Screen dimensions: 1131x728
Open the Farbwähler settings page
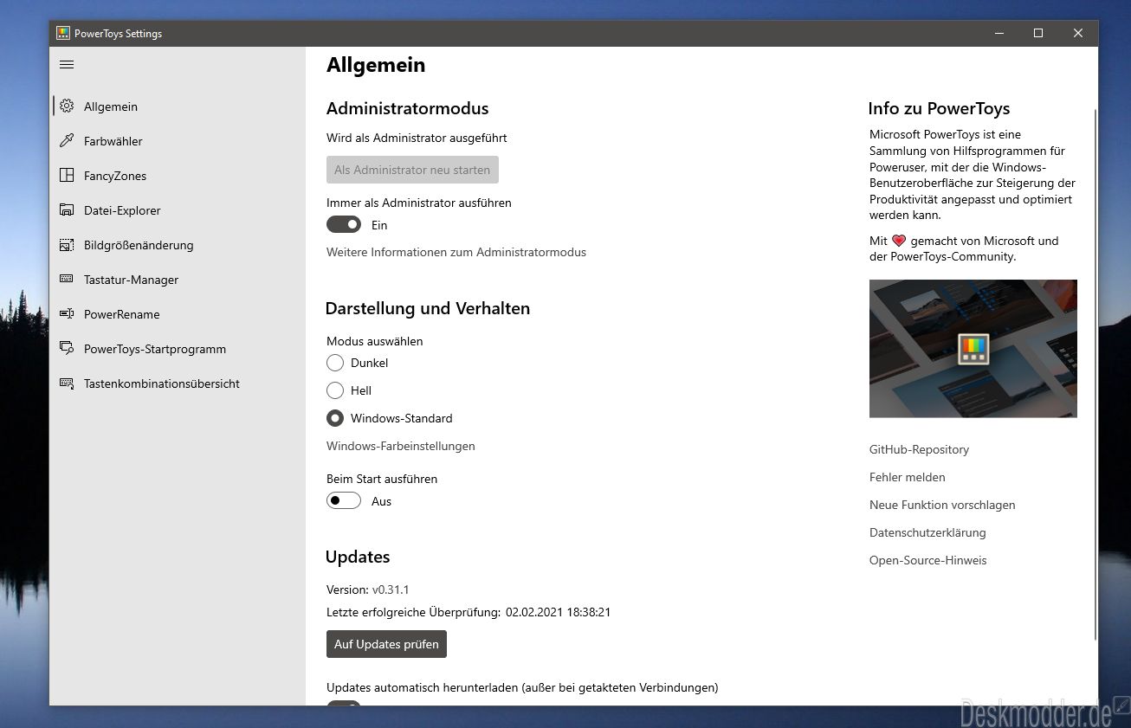click(178, 141)
